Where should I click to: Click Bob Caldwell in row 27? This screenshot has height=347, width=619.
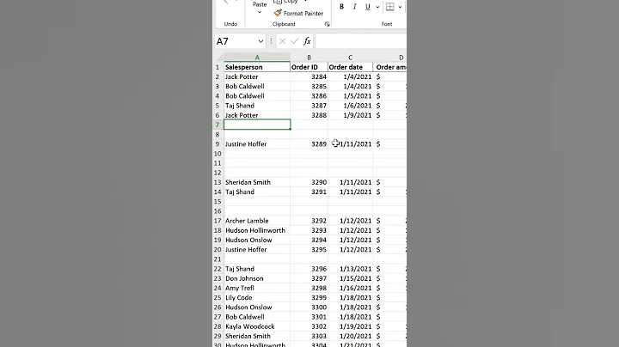[257, 317]
